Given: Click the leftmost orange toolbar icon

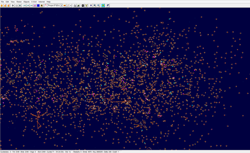Looking at the screenshot, I should point(2,5).
